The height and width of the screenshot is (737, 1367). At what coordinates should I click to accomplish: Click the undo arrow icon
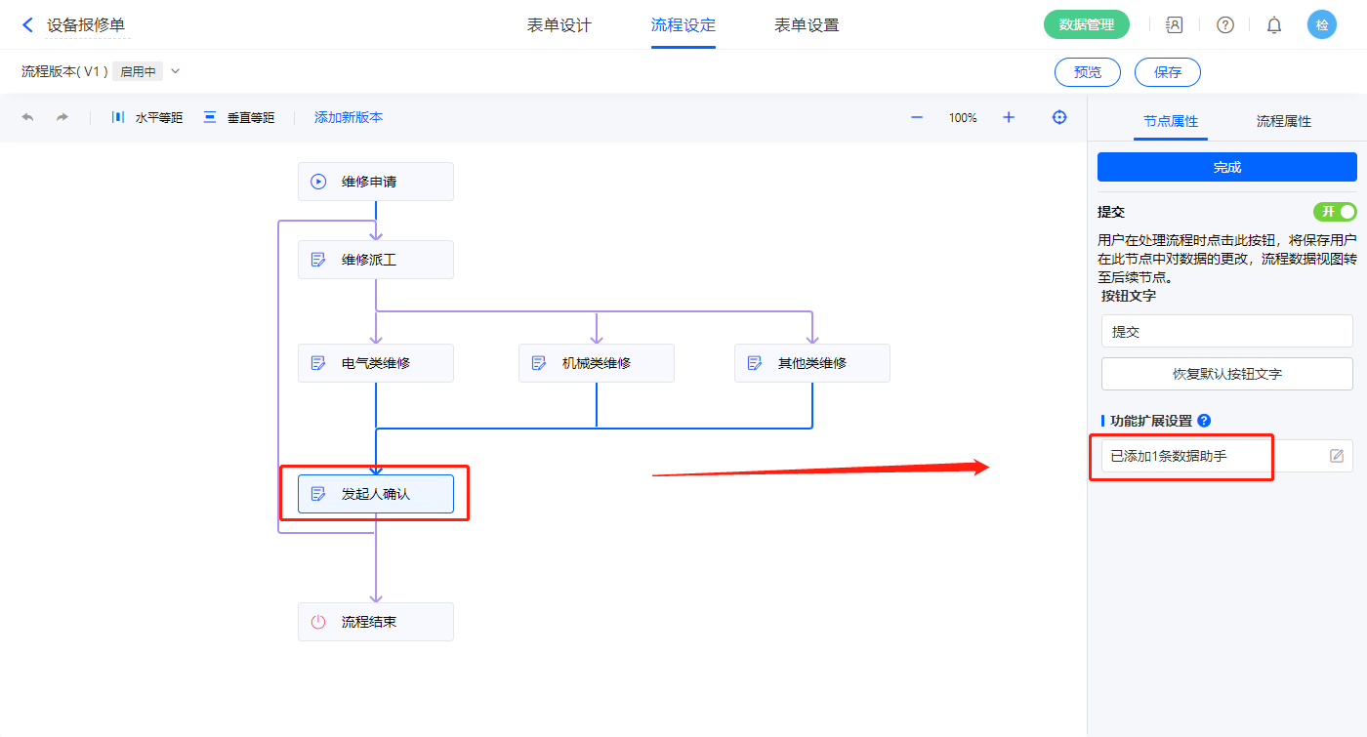click(x=27, y=117)
